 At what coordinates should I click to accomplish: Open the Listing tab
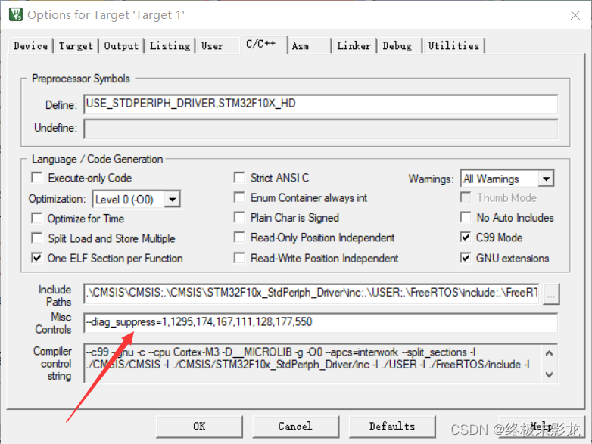(170, 46)
